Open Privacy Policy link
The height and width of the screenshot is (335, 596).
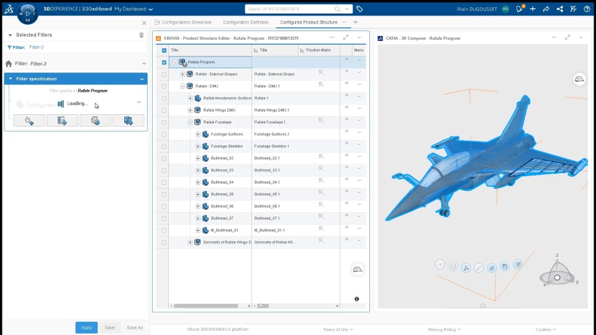[x=444, y=329]
